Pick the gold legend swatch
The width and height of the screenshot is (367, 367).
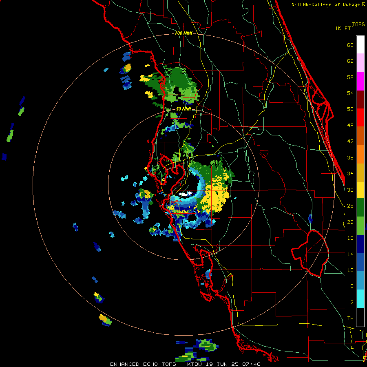pos(360,172)
